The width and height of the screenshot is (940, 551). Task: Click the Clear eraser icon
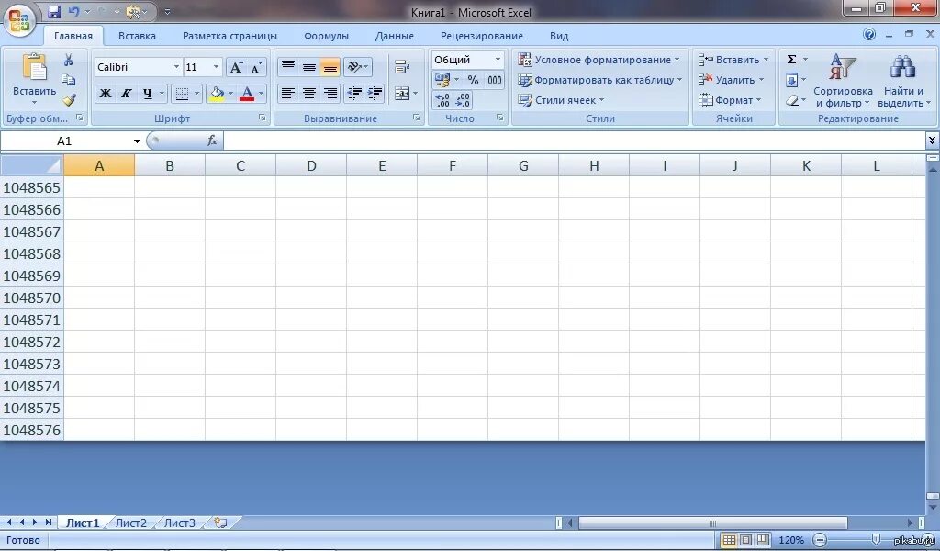[x=792, y=100]
